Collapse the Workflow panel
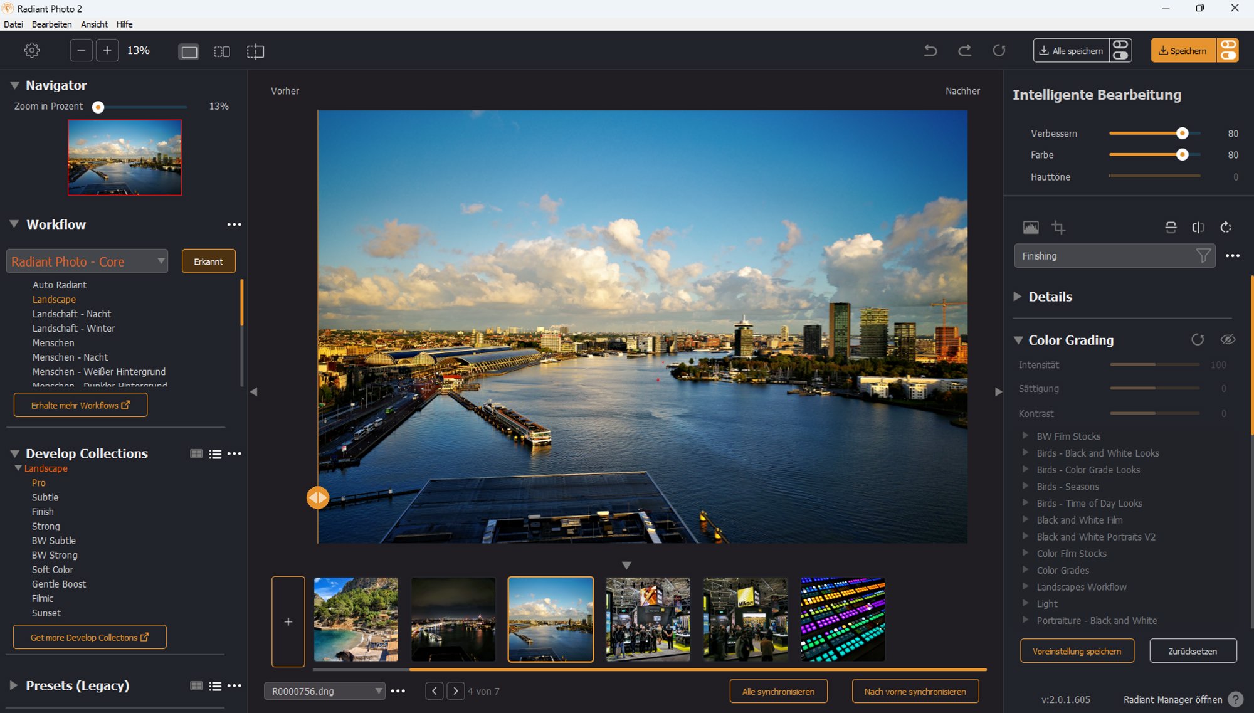 (14, 224)
